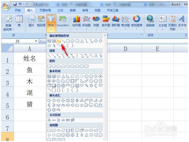Open the Name Box dropdown arrow
The image size is (189, 142).
click(x=36, y=41)
